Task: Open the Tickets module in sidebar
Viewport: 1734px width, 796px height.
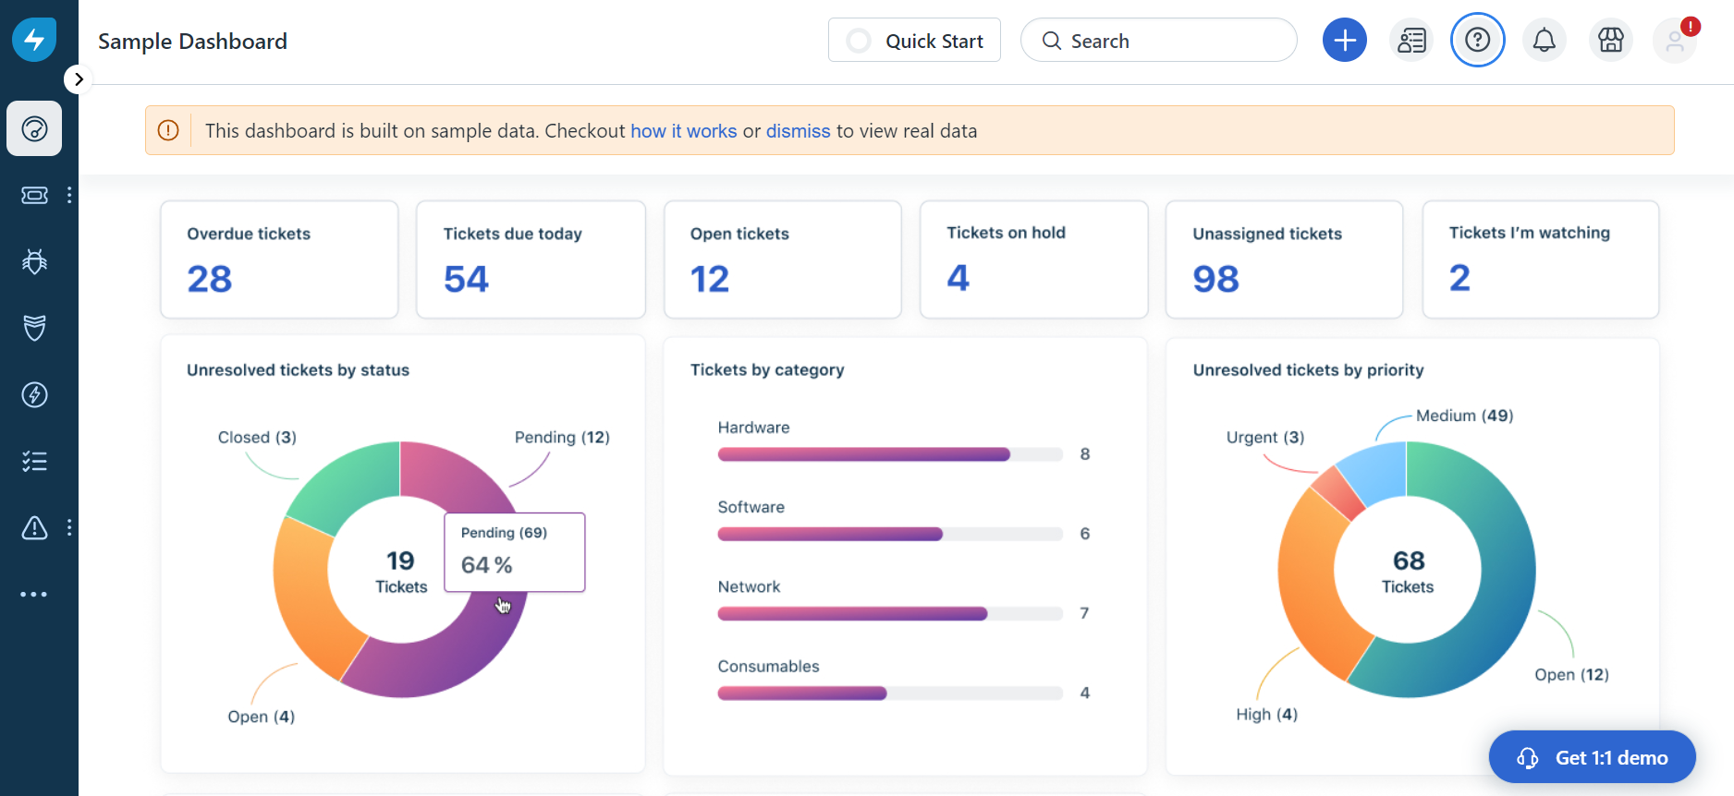Action: (x=34, y=195)
